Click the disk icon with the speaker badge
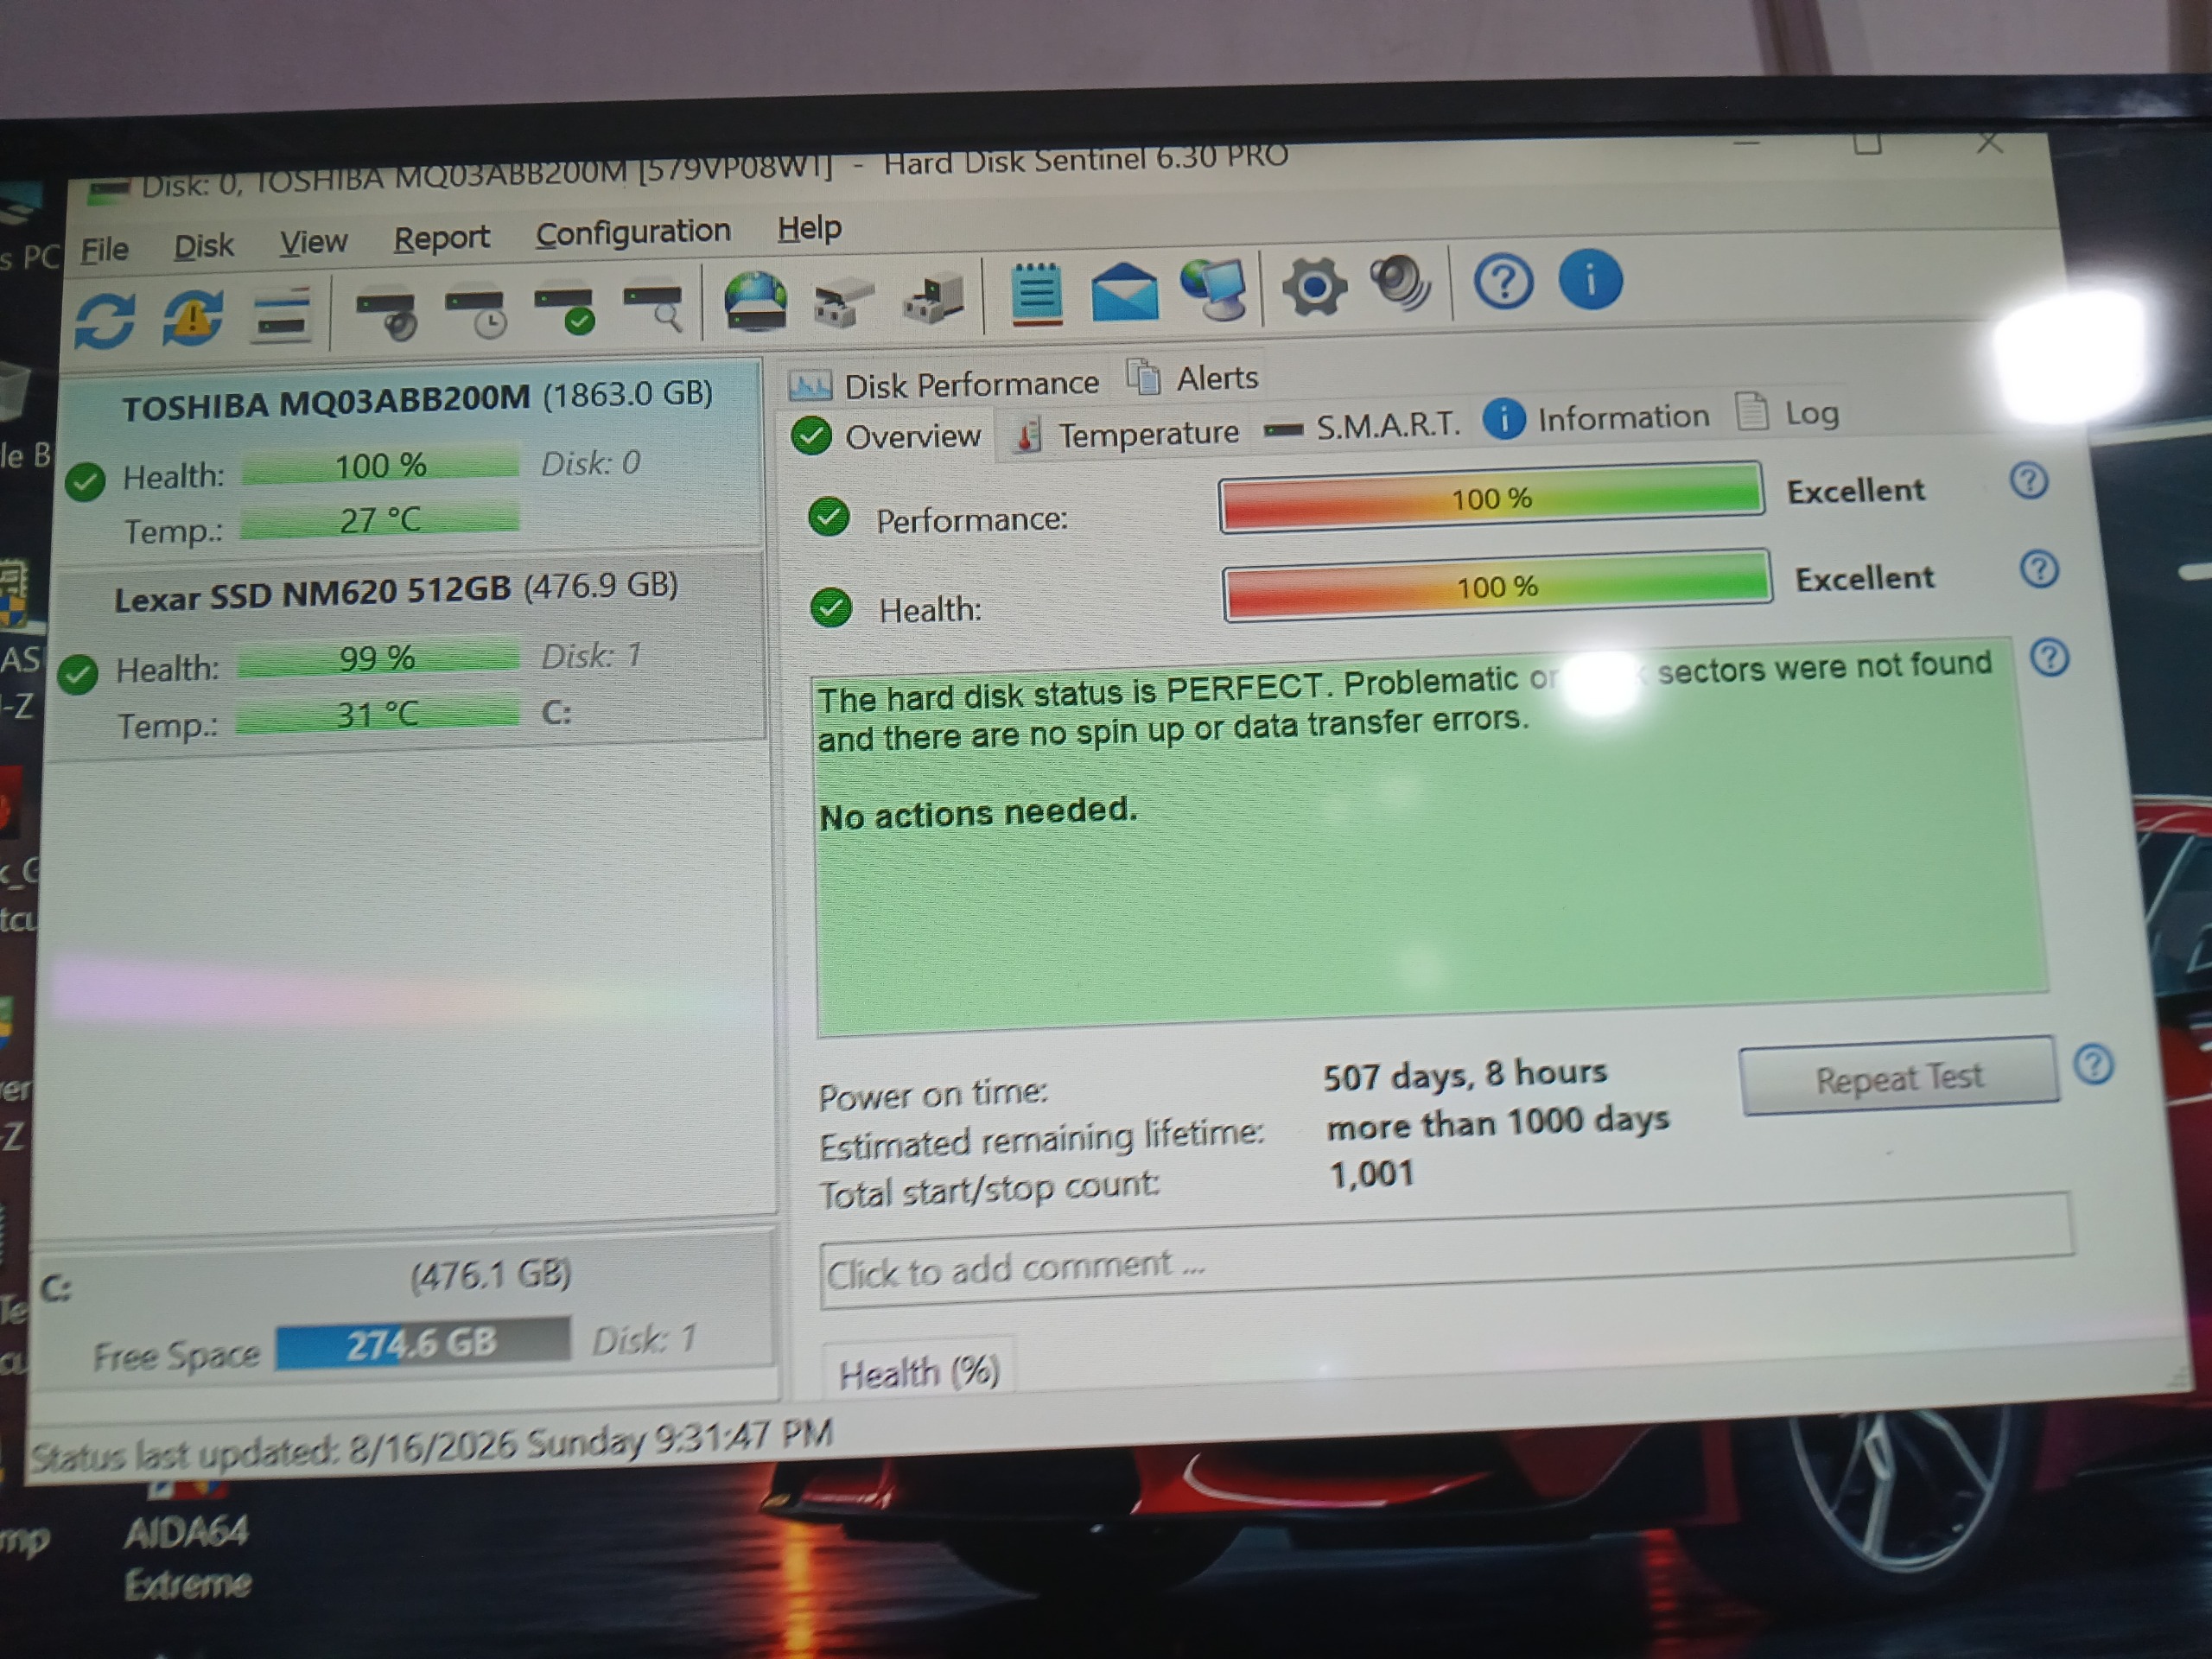This screenshot has height=1659, width=2212. (x=387, y=312)
